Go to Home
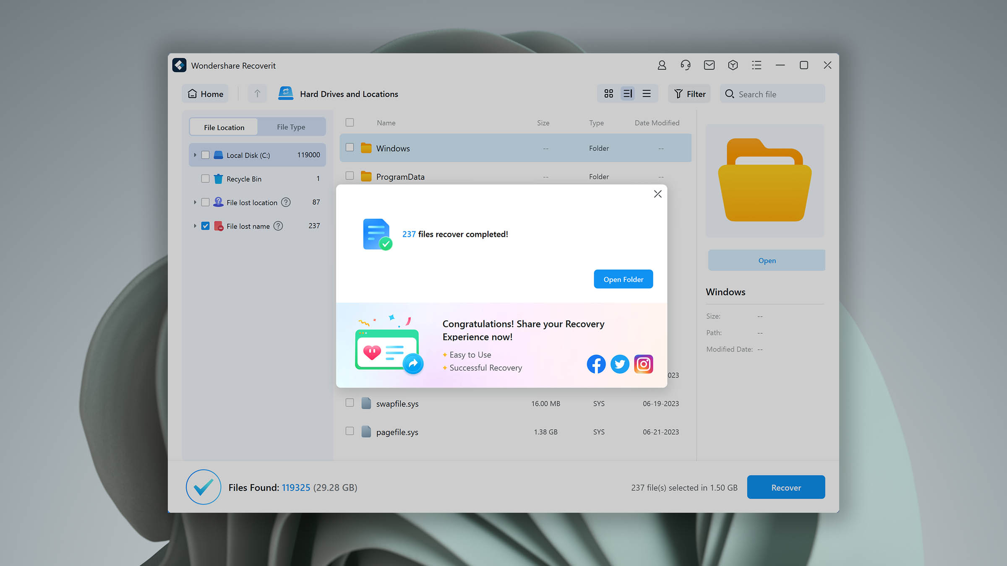This screenshot has height=566, width=1007. [205, 94]
